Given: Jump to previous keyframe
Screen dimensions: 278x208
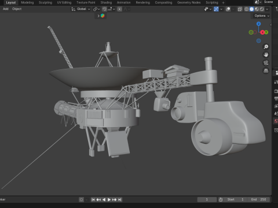Looking at the screenshot, I should (x=98, y=200).
